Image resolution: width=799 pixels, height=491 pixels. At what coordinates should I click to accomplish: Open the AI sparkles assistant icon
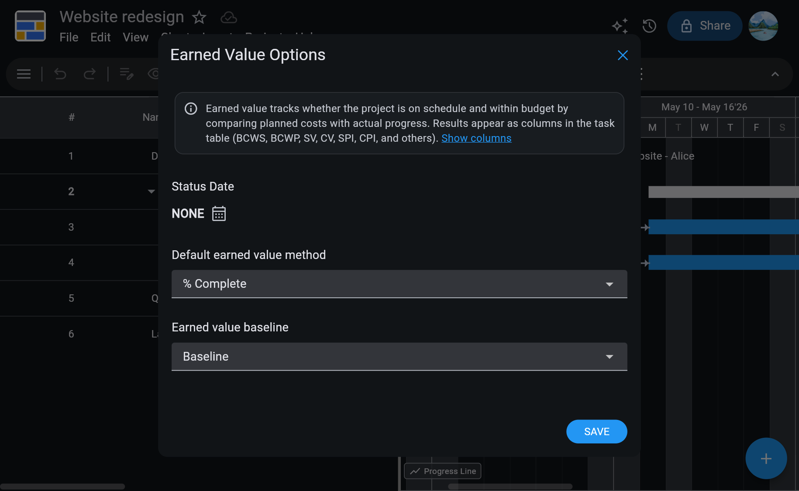point(620,26)
